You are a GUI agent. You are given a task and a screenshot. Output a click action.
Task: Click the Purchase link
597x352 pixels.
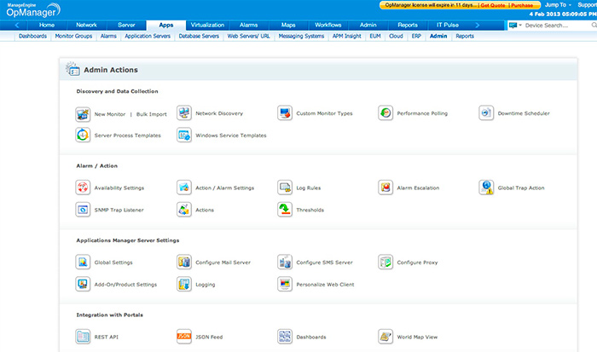coord(522,5)
